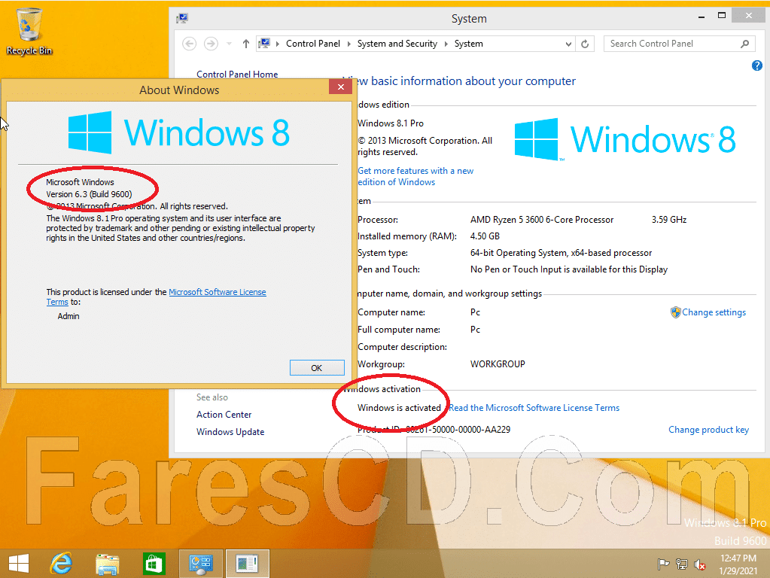Open the Action Center flag tray icon

tap(663, 564)
